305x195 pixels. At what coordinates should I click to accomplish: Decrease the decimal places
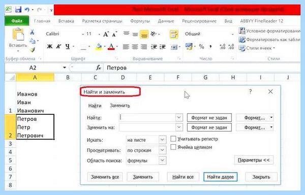[231, 47]
